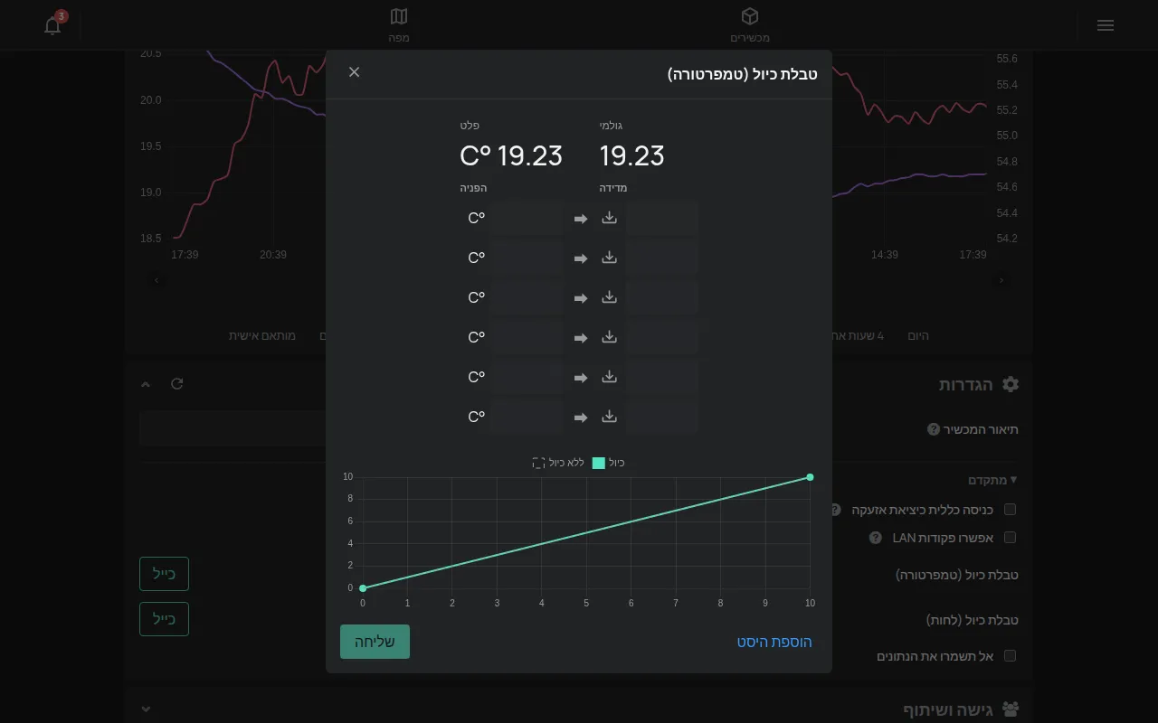
Task: Close the טבלת כיול (טמפרטורה) dialog
Action: tap(354, 72)
